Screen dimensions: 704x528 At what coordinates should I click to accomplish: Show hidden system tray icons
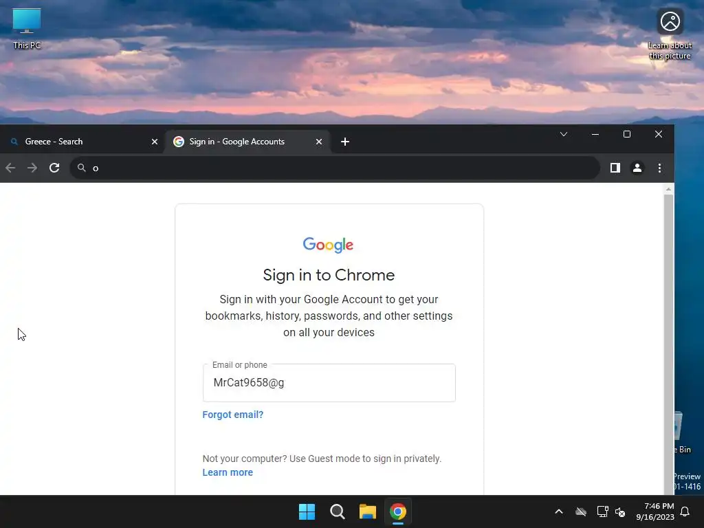click(x=559, y=511)
